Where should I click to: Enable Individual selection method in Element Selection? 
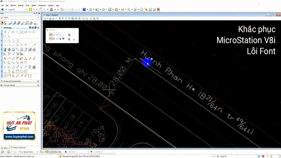coord(51,35)
